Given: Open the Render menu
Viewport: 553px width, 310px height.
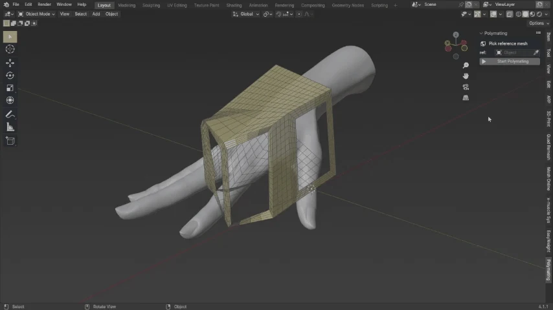Looking at the screenshot, I should coord(45,5).
